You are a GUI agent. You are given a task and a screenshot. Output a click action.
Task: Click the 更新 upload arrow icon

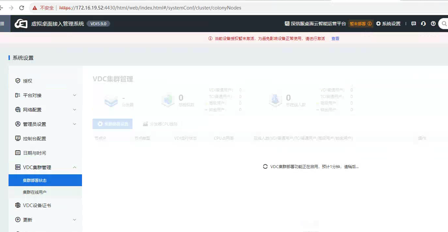tap(18, 220)
